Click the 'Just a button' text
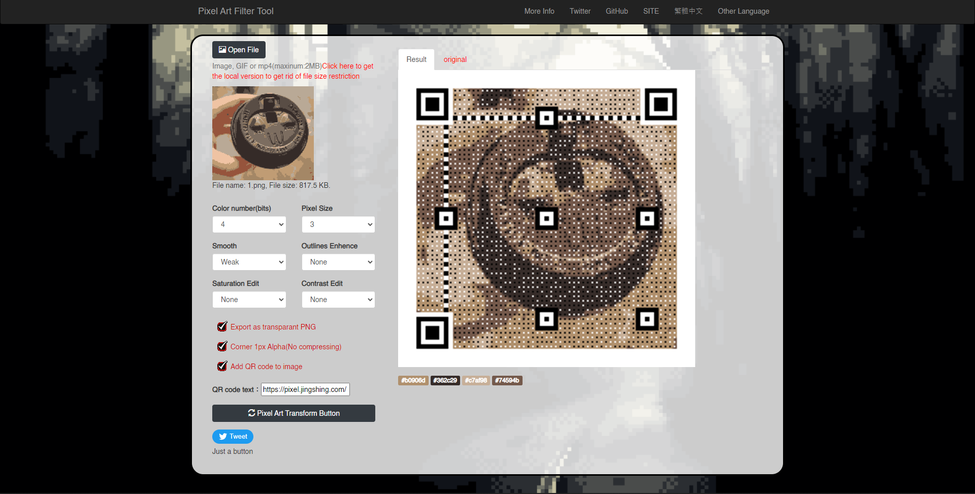The height and width of the screenshot is (494, 975). coord(233,451)
